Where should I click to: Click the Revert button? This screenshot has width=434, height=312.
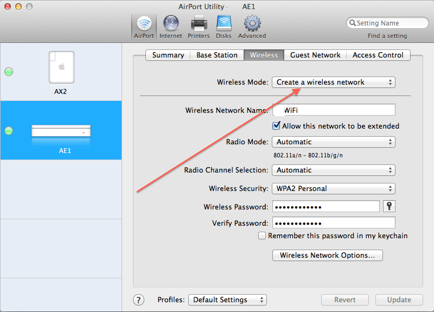(345, 300)
